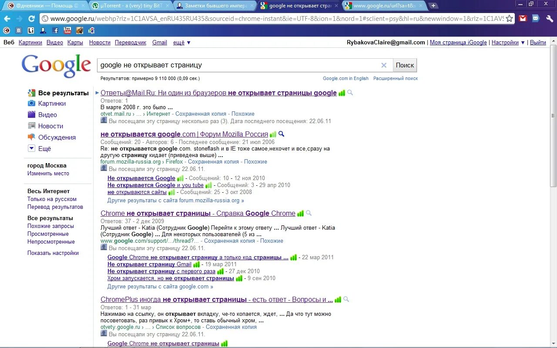Screen dimensions: 557x348
Task: Open the red spiral diary bookmark icon
Action: click(7, 30)
